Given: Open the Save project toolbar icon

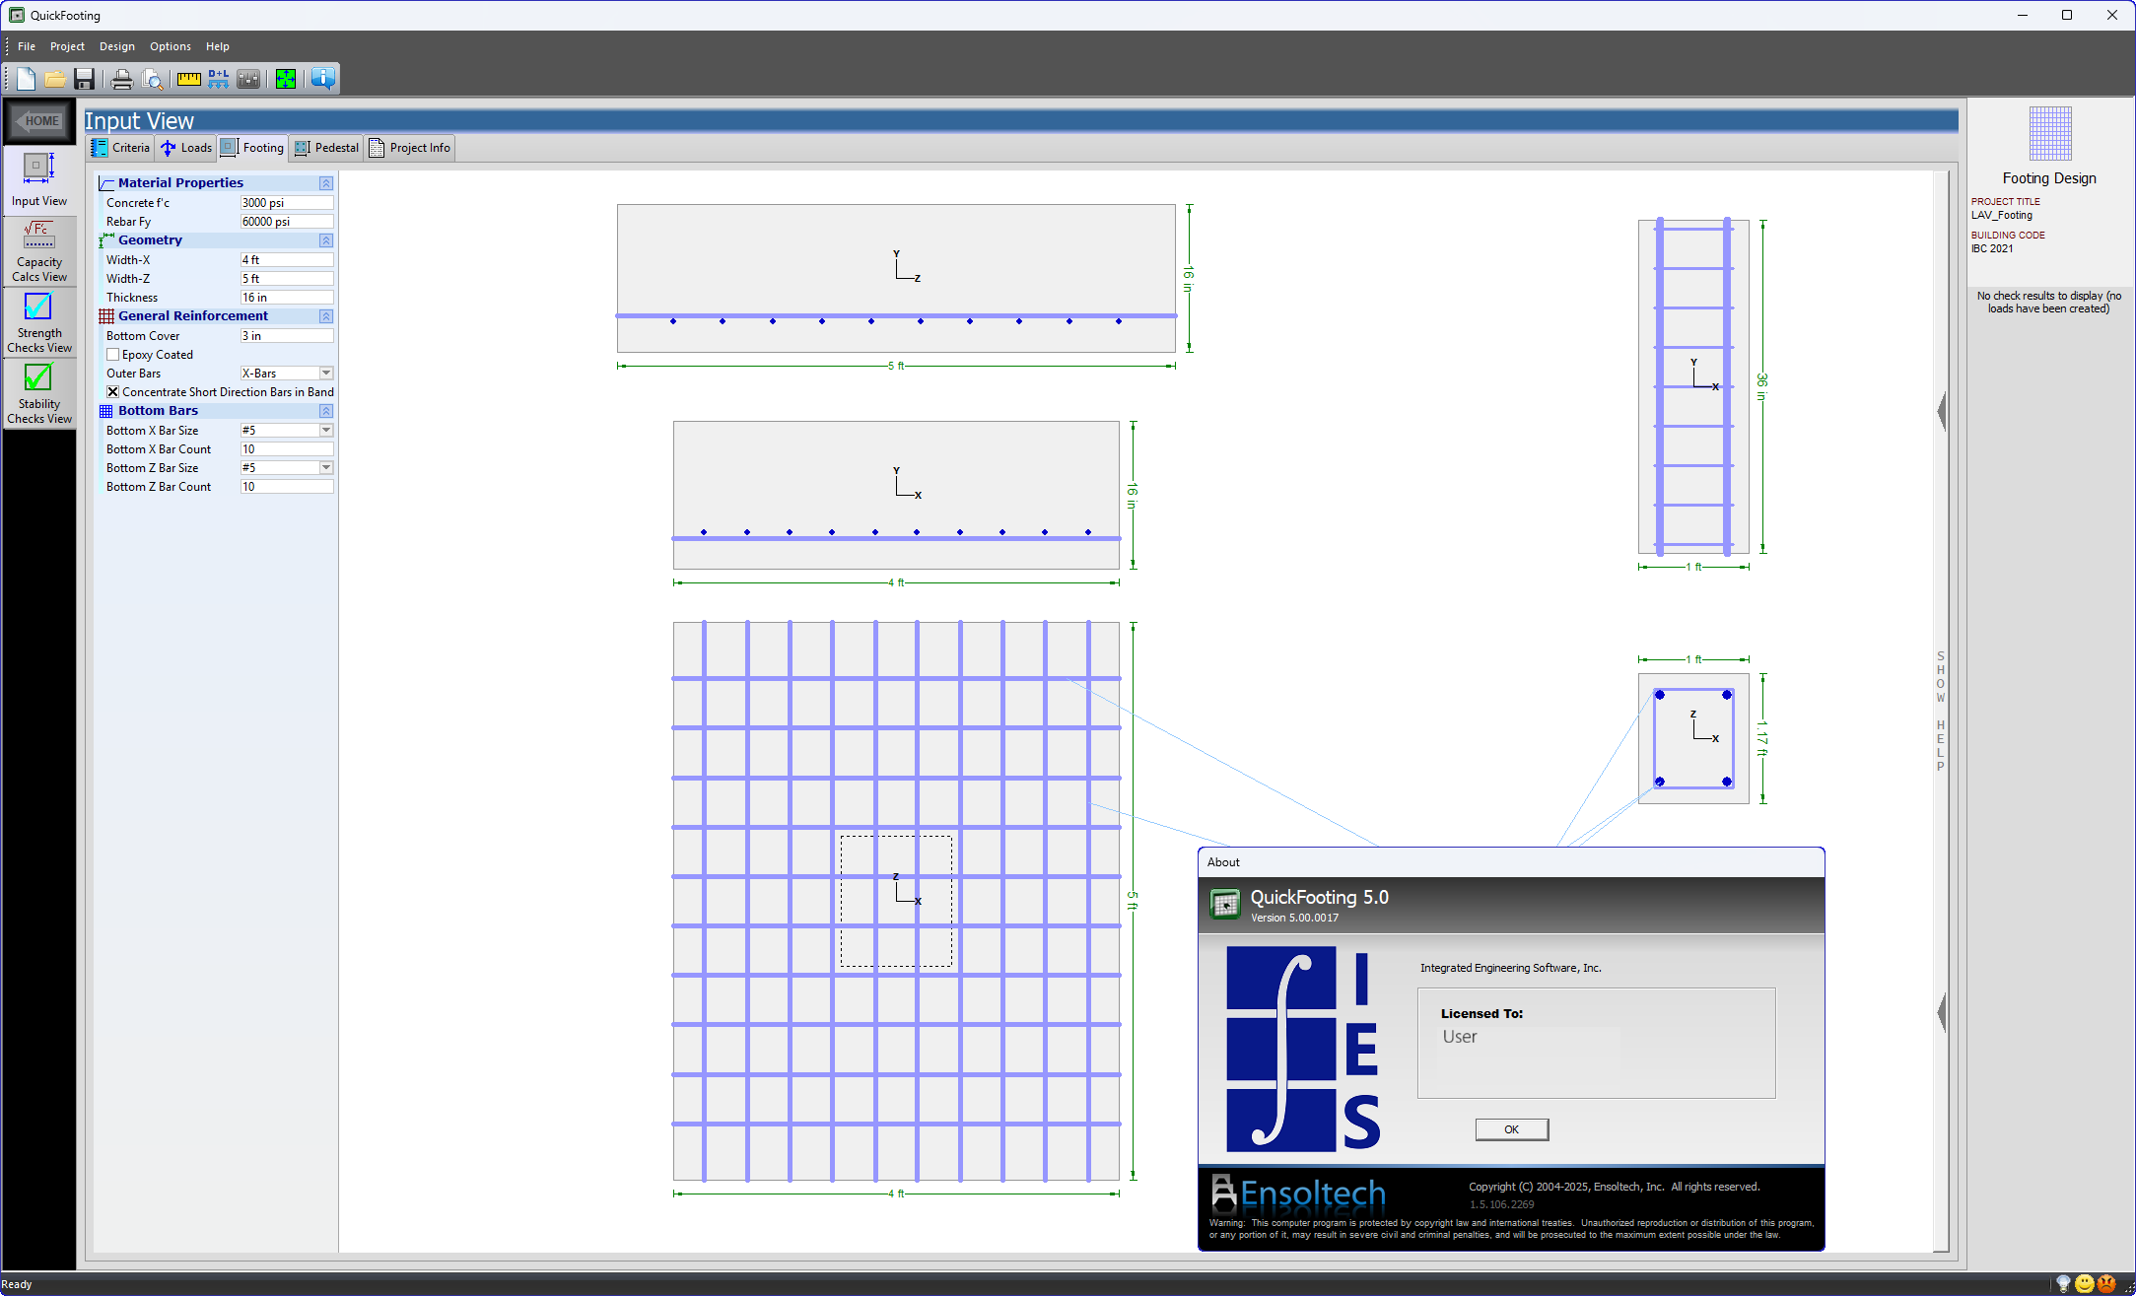Looking at the screenshot, I should point(84,79).
